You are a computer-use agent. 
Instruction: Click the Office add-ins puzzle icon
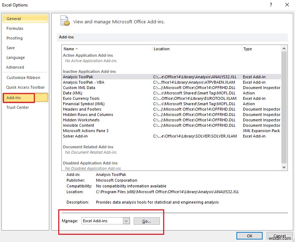(x=65, y=21)
